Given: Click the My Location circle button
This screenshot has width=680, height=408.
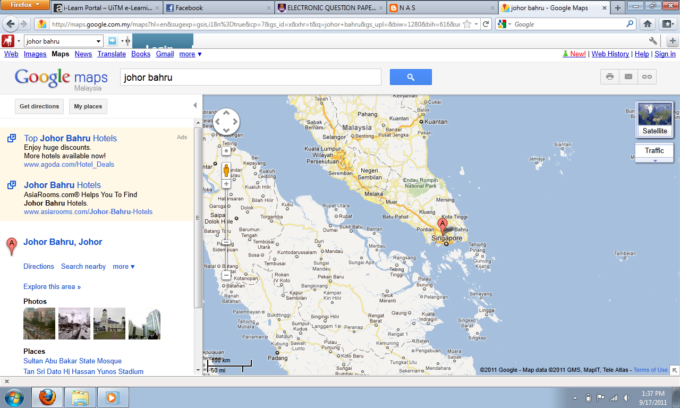Looking at the screenshot, I should pos(226,151).
